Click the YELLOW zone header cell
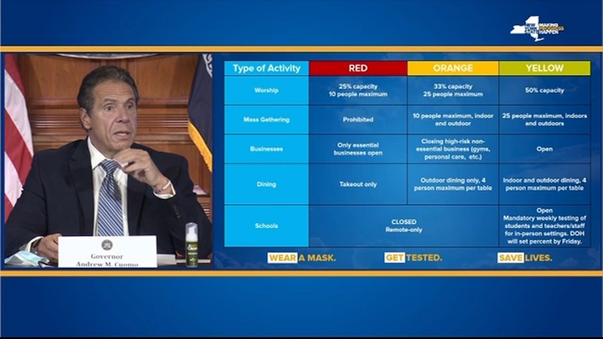 point(545,69)
